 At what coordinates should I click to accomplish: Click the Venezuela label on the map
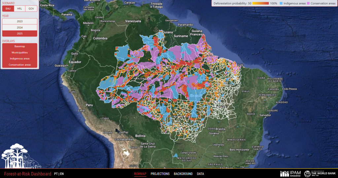(133, 21)
